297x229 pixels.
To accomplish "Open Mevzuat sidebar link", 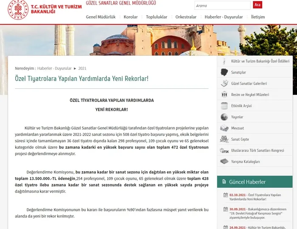I will point(238,128).
